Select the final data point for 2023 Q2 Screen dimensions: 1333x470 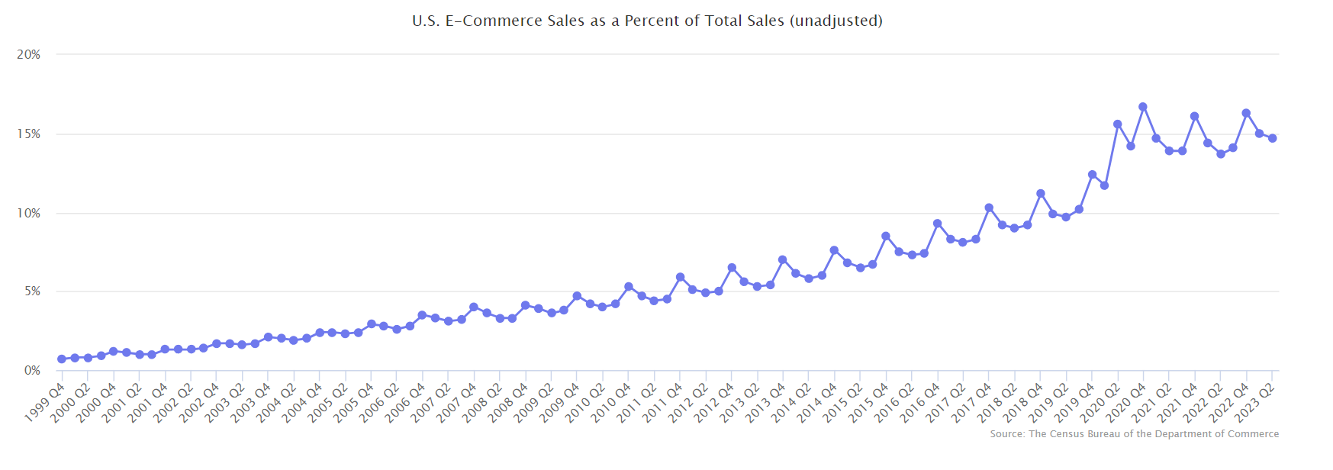(1272, 138)
